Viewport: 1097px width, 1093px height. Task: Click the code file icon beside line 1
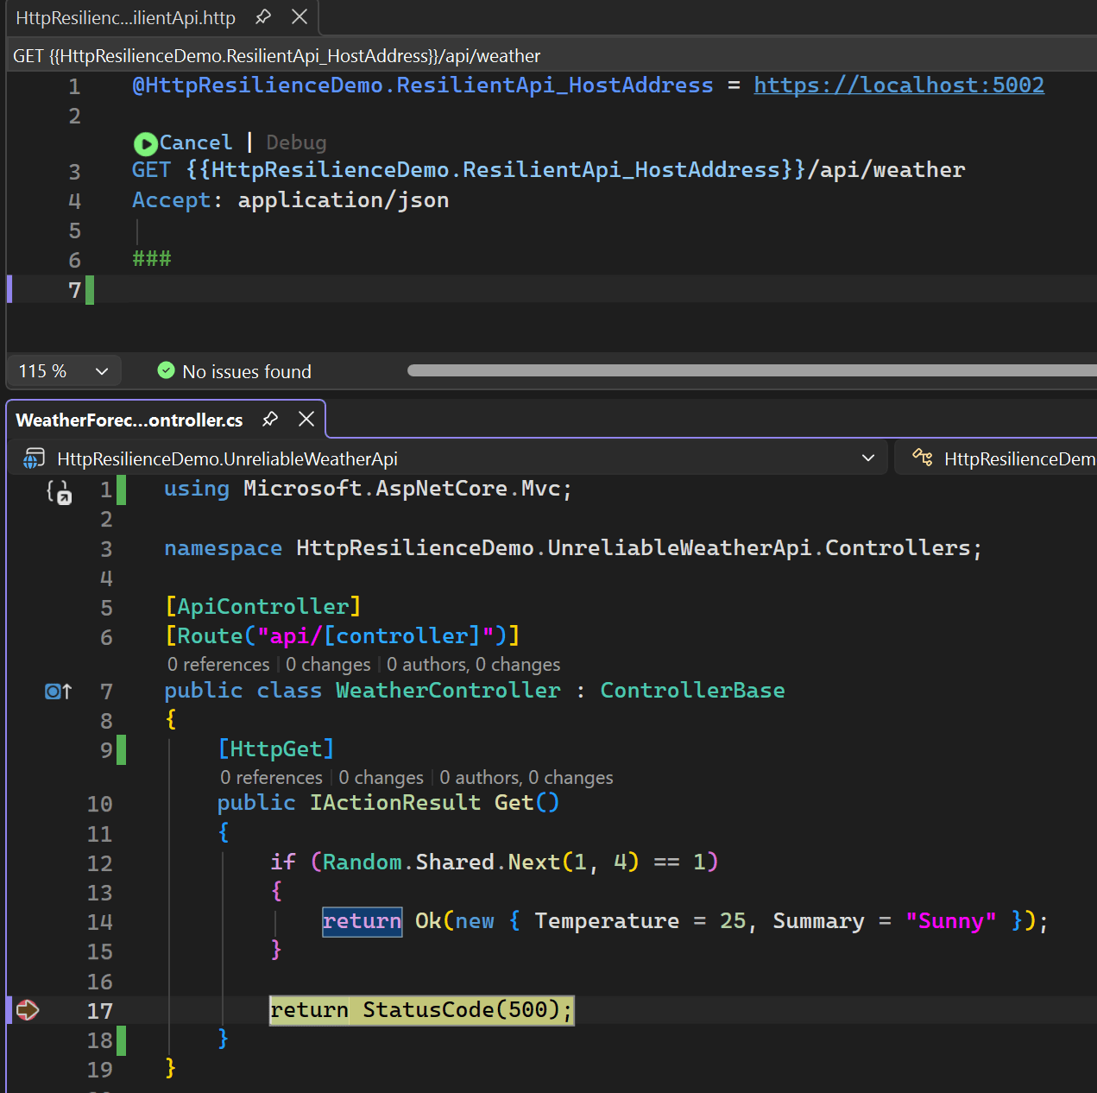tap(59, 492)
